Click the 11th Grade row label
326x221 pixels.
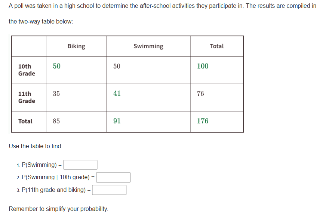[24, 97]
